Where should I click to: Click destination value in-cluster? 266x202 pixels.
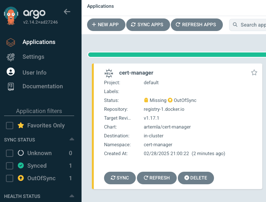pyautogui.click(x=153, y=136)
